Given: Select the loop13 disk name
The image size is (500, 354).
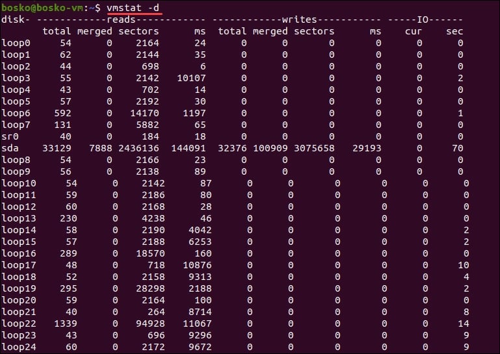Looking at the screenshot, I should [x=19, y=218].
